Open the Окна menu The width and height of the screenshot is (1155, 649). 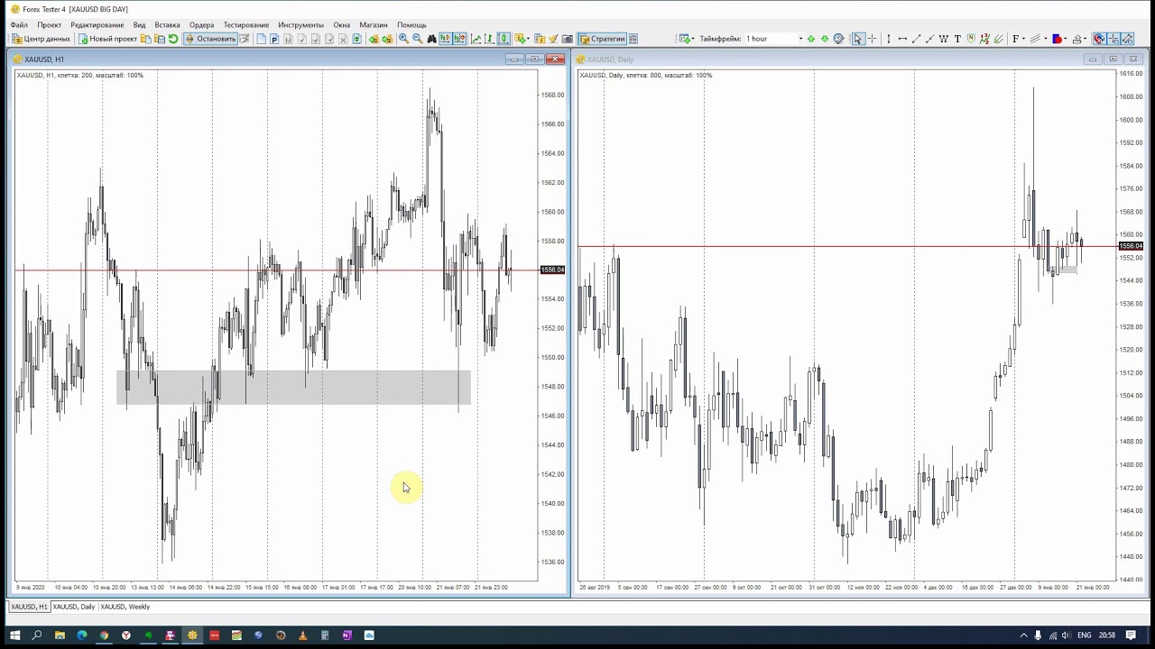341,24
